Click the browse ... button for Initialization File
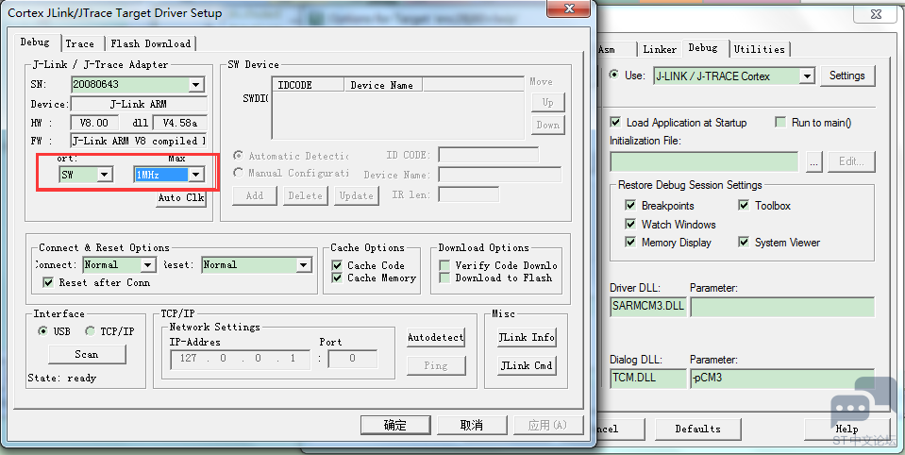This screenshot has height=455, width=905. [x=813, y=161]
